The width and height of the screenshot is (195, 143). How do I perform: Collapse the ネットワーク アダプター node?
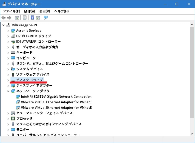8,91
